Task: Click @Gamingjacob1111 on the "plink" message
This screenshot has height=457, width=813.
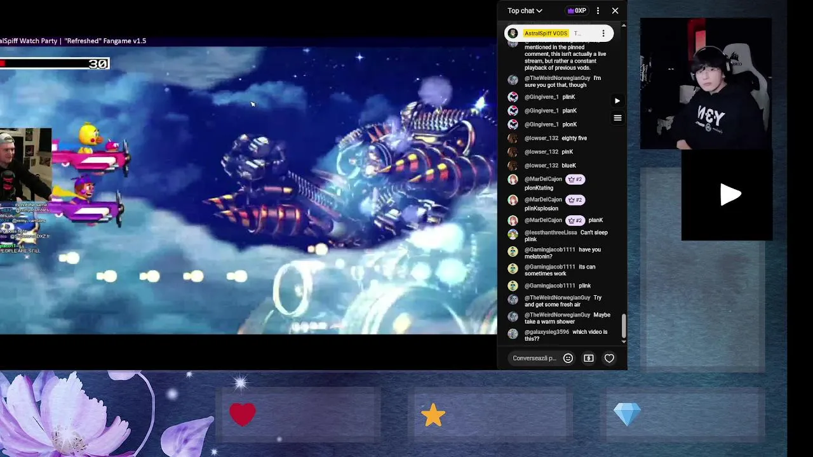Action: [x=550, y=286]
